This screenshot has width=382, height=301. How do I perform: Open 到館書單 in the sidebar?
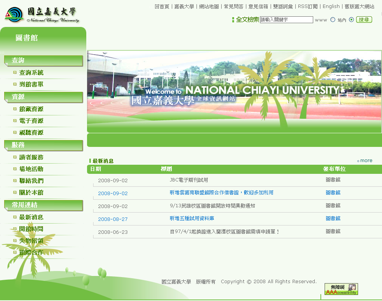(x=31, y=84)
